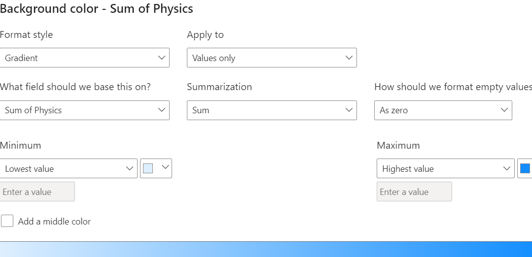
Task: Check the Add a middle color checkbox
Action: click(x=7, y=221)
